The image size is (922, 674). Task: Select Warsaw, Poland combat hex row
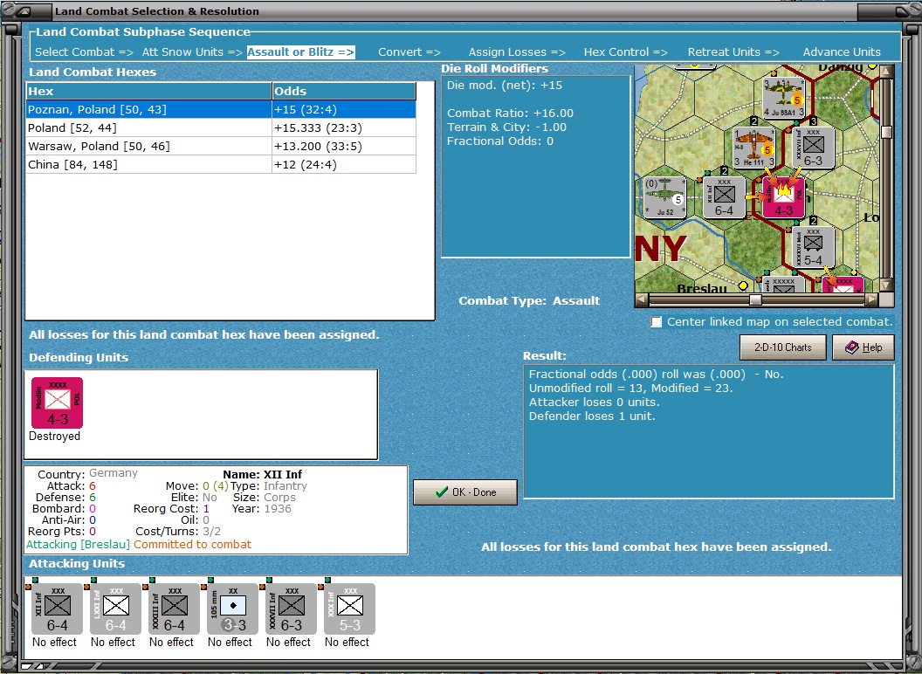221,146
